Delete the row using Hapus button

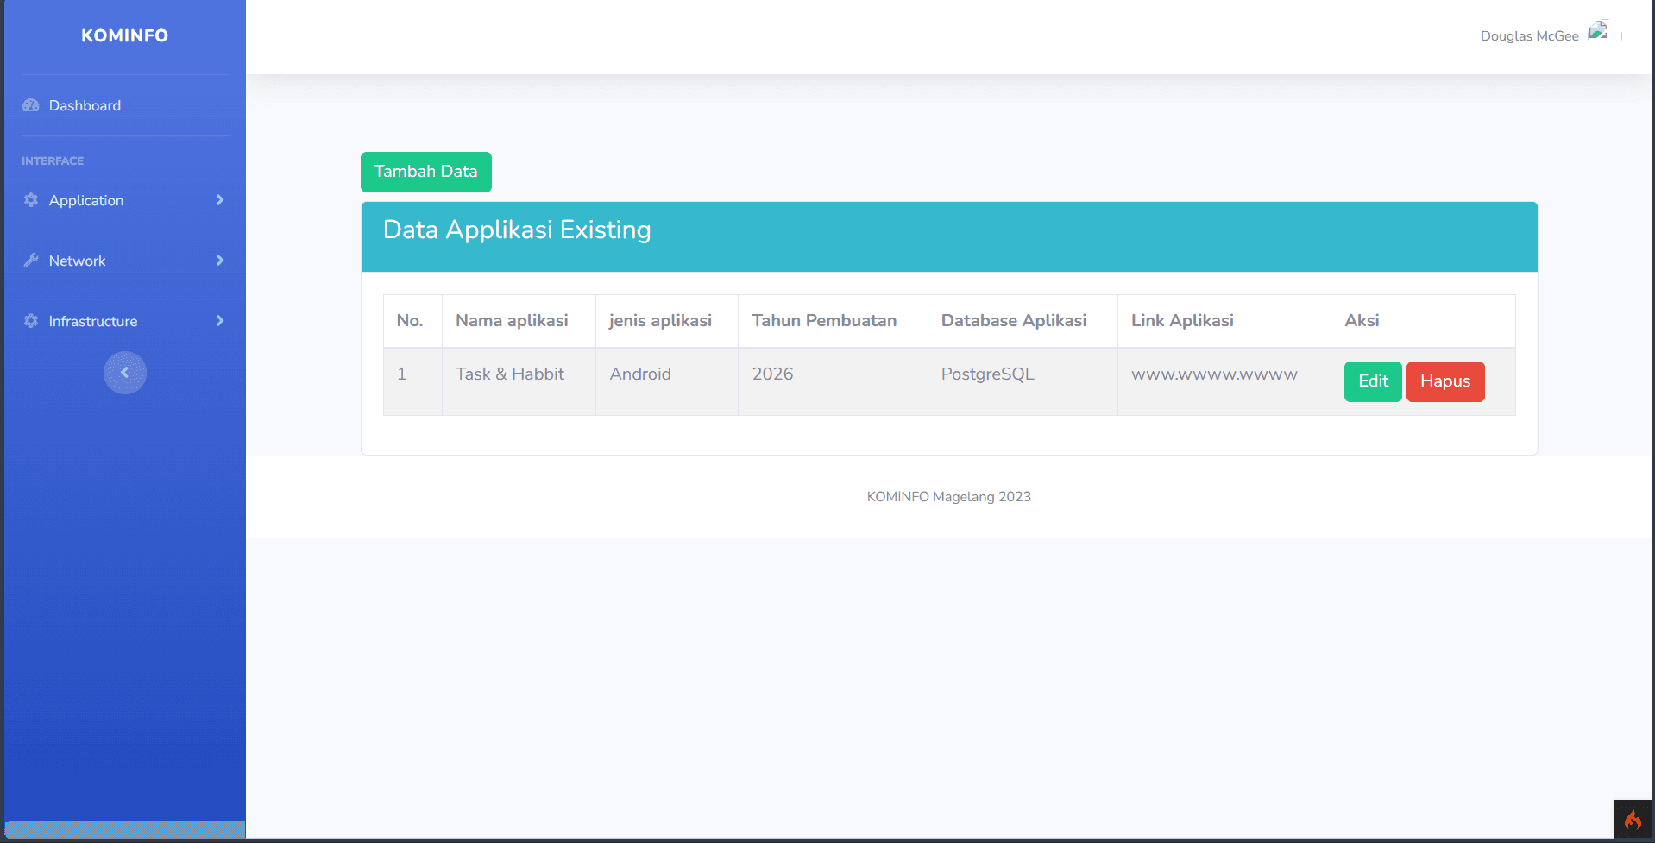(1444, 381)
